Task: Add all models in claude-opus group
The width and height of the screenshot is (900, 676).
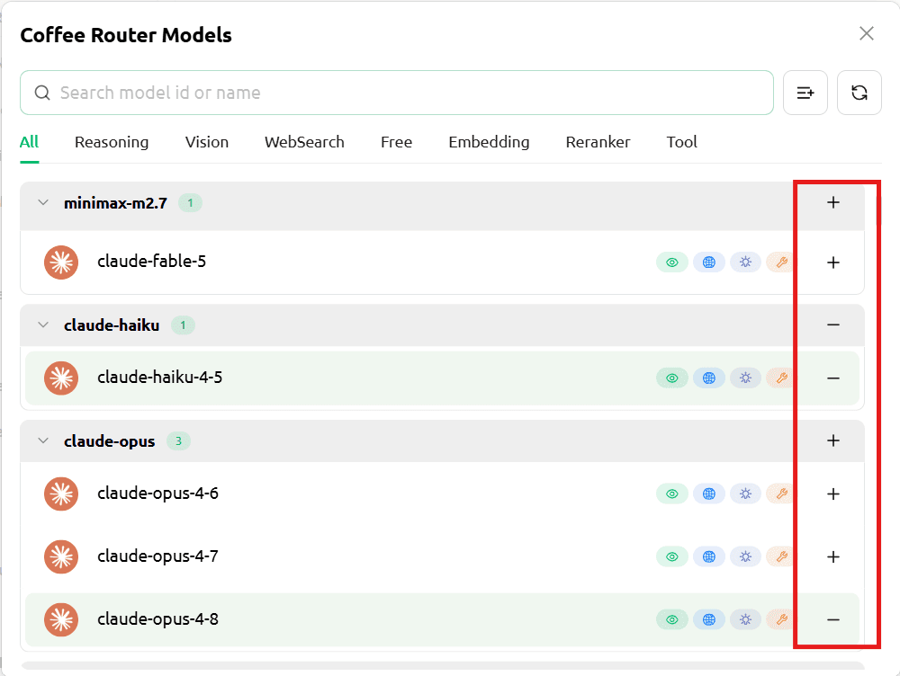Action: 833,440
